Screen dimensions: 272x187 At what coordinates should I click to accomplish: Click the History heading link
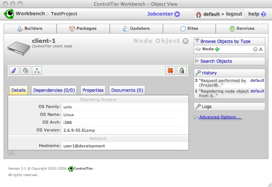(209, 73)
